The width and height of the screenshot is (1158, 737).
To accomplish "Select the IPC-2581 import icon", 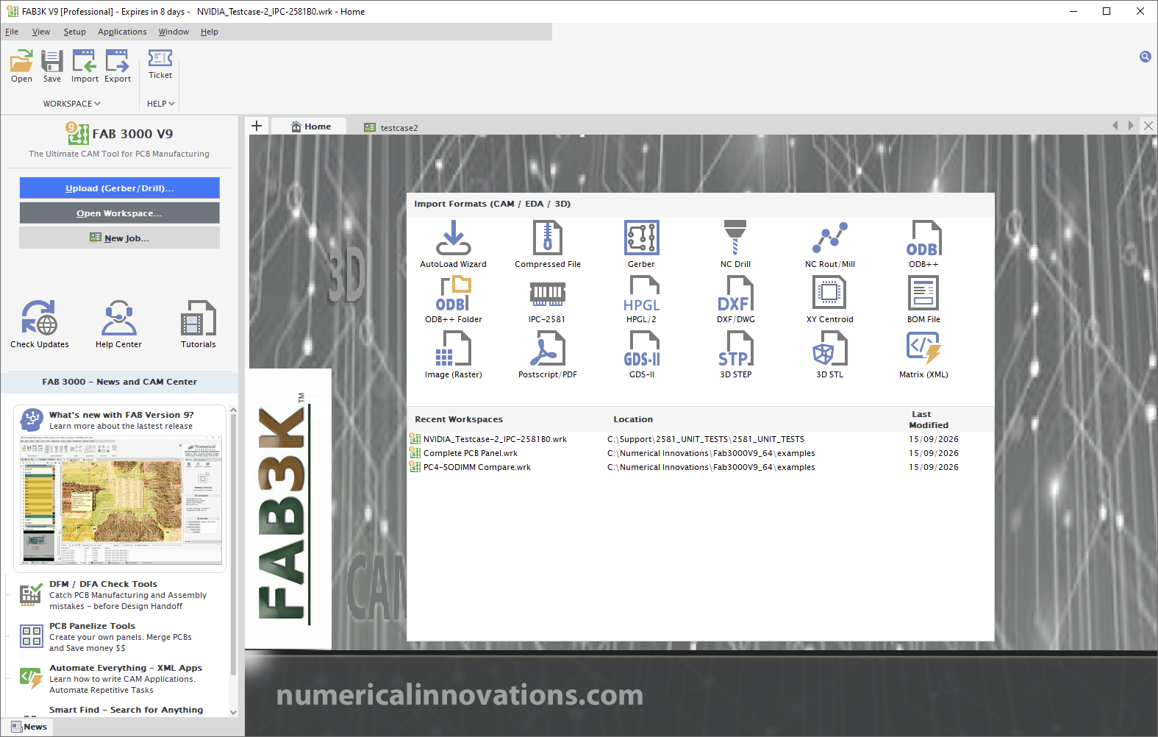I will coord(548,299).
